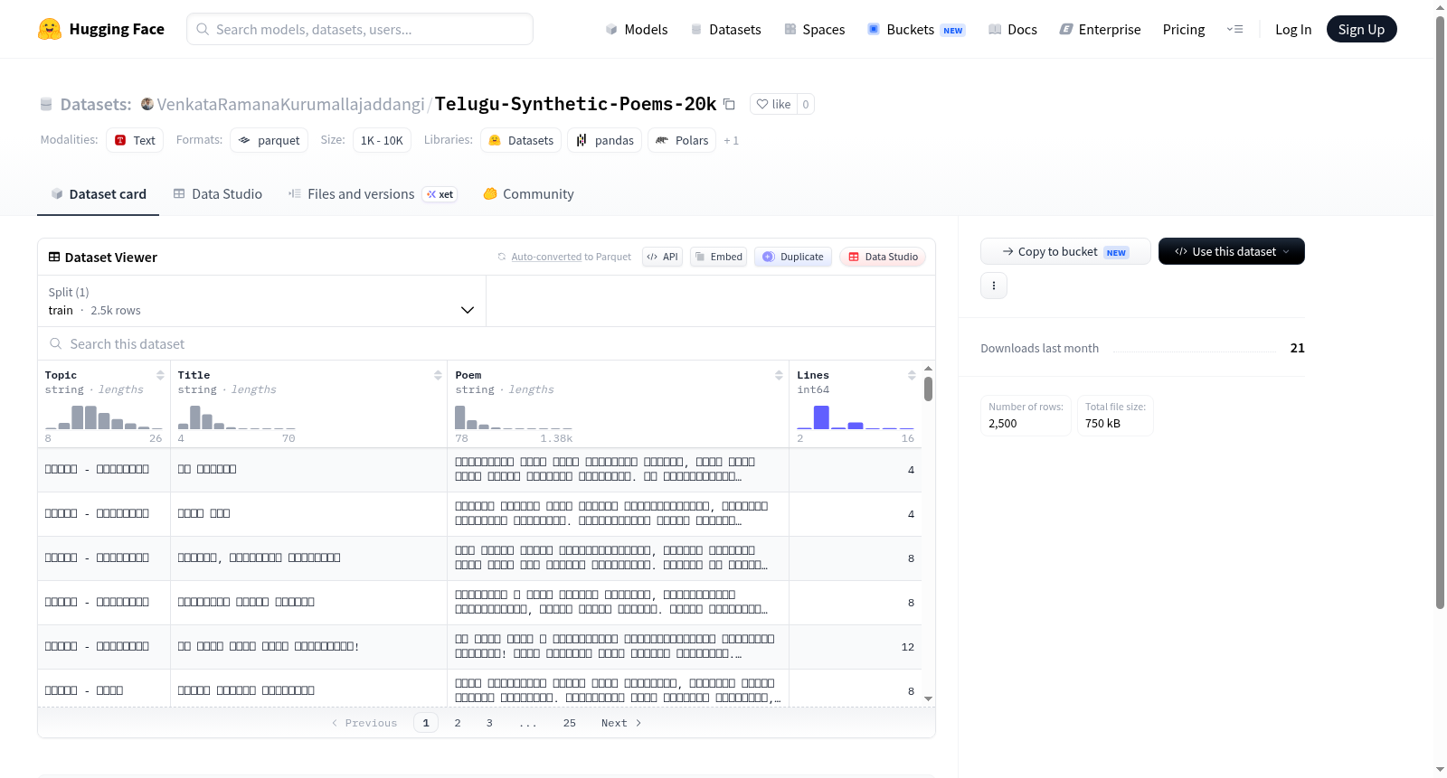
Task: Open the Models page
Action: (637, 30)
